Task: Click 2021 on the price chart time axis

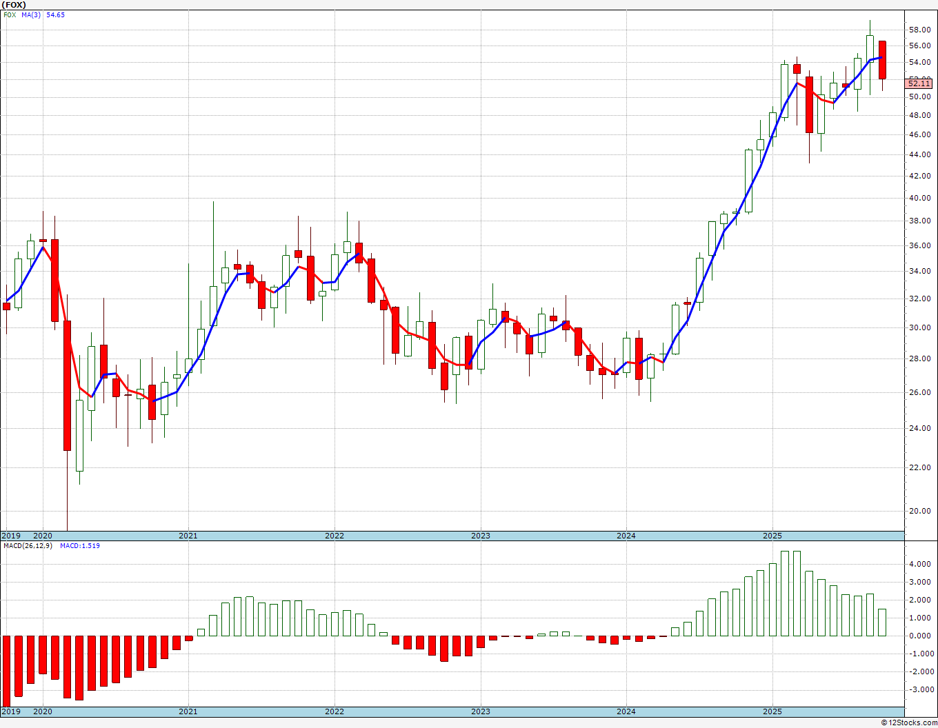Action: [188, 536]
